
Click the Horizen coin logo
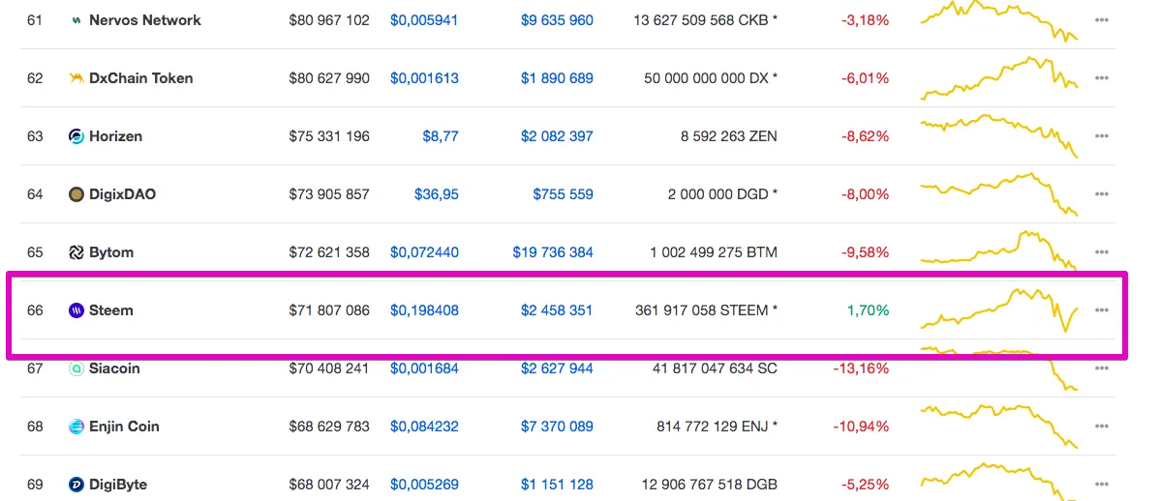(76, 136)
